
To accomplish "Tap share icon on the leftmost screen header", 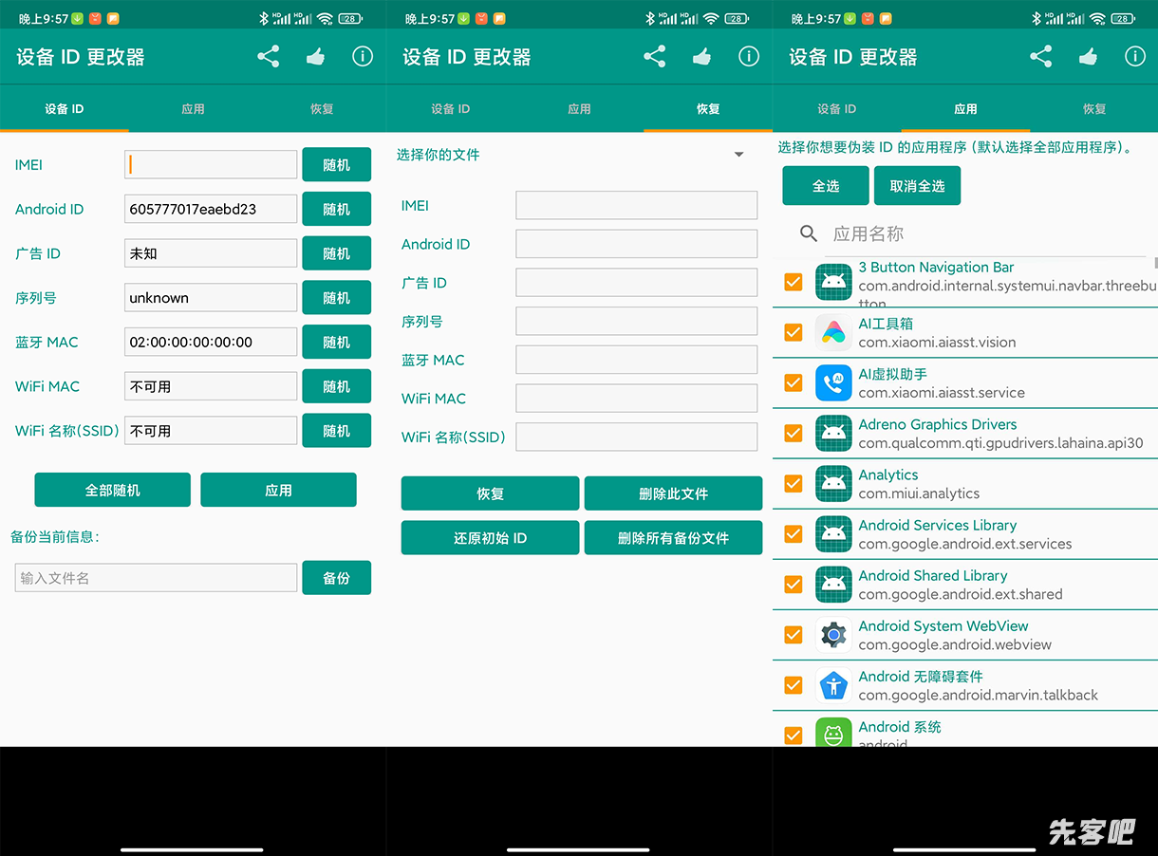I will (x=269, y=57).
